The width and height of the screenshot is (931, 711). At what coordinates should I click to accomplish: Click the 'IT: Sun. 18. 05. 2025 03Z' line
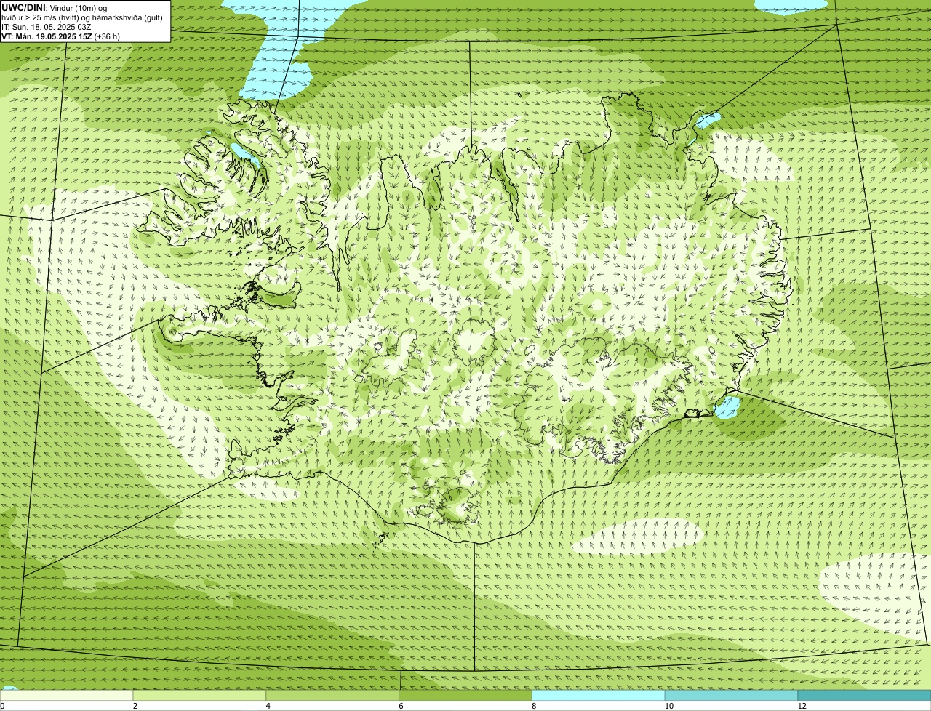[x=47, y=27]
